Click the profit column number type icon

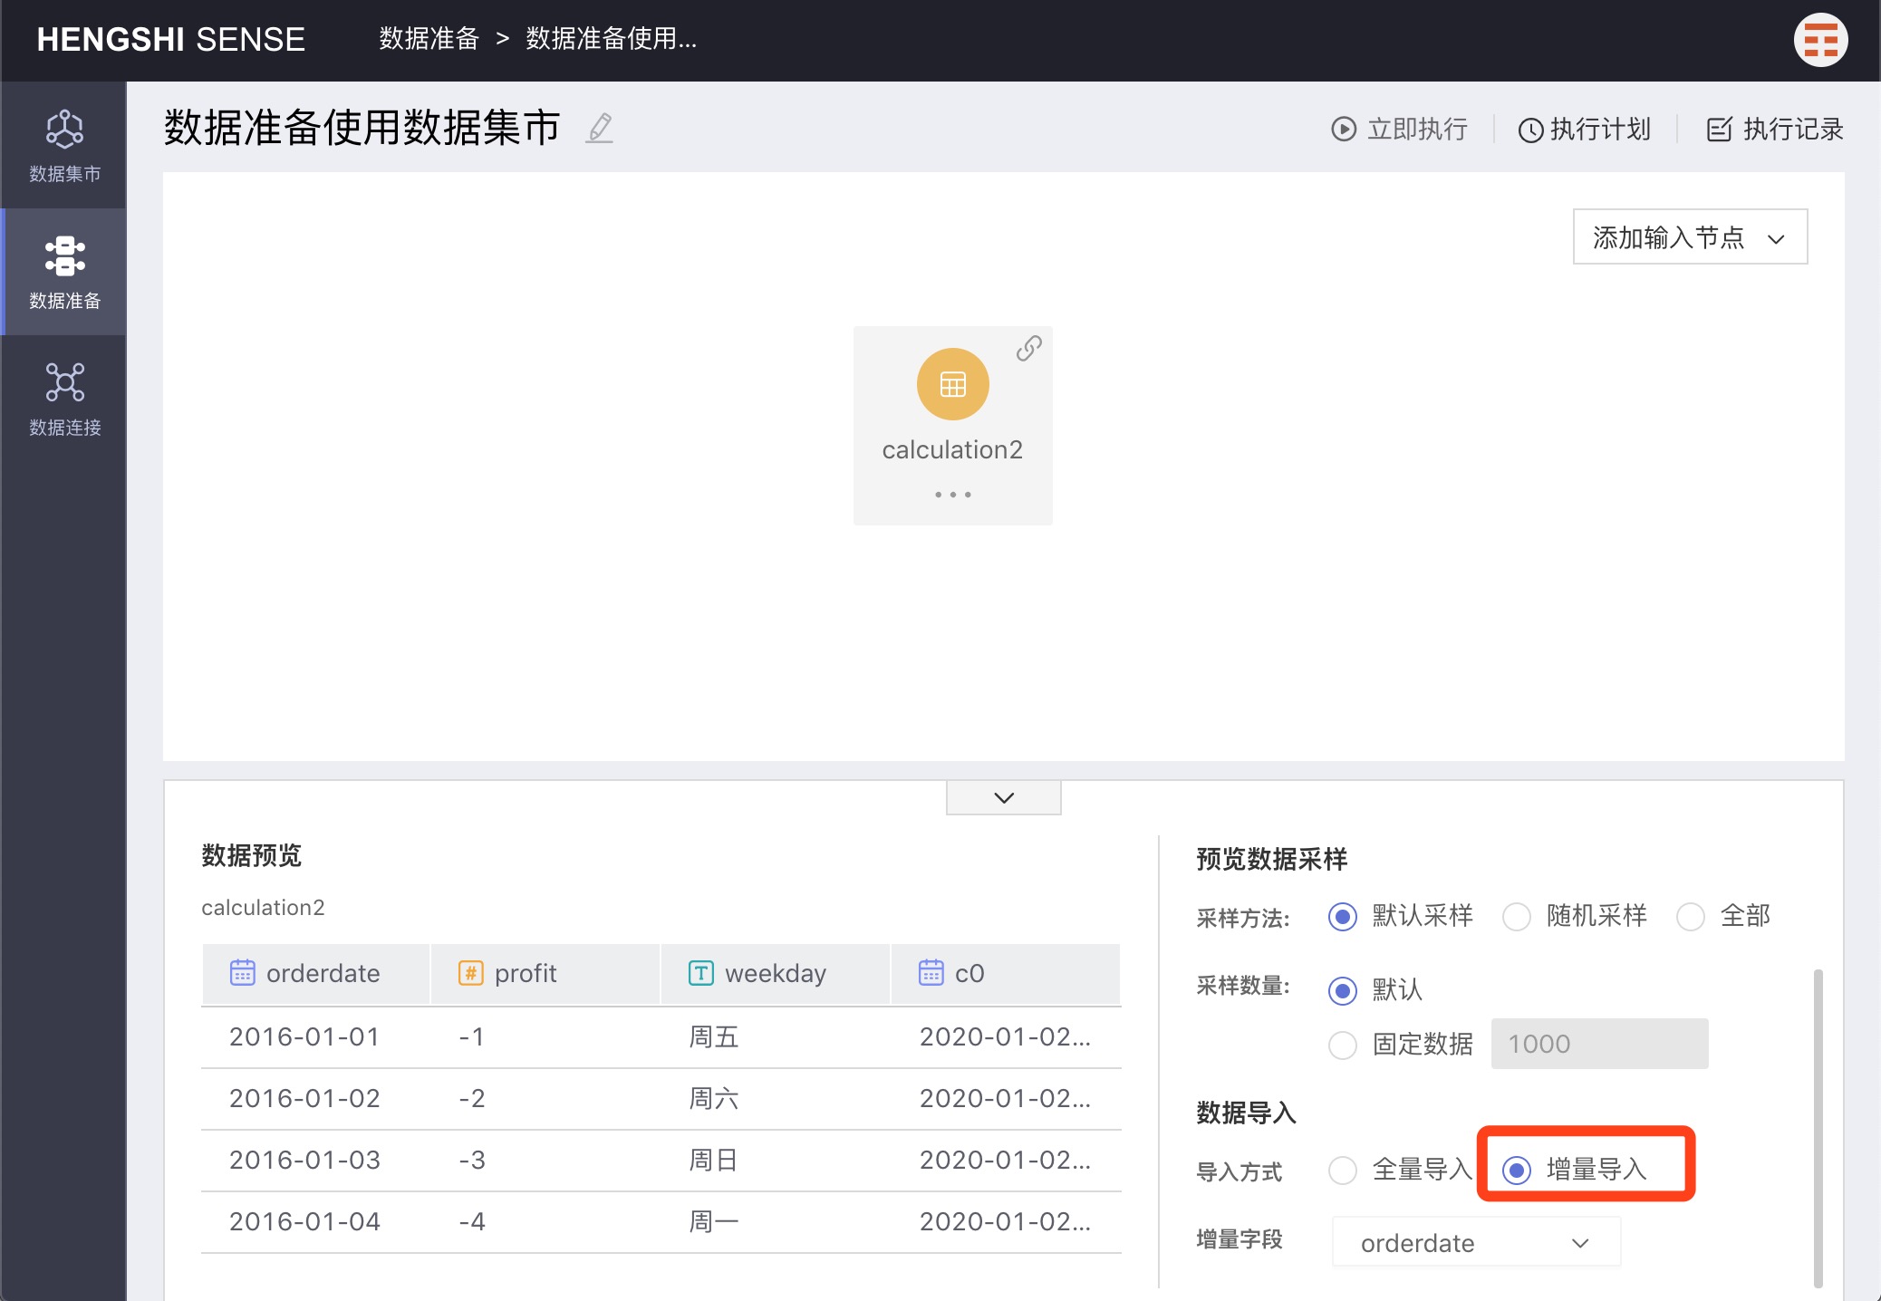coord(471,973)
